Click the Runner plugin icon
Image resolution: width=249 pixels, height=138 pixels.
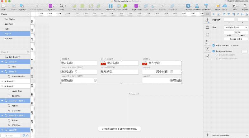click(188, 6)
